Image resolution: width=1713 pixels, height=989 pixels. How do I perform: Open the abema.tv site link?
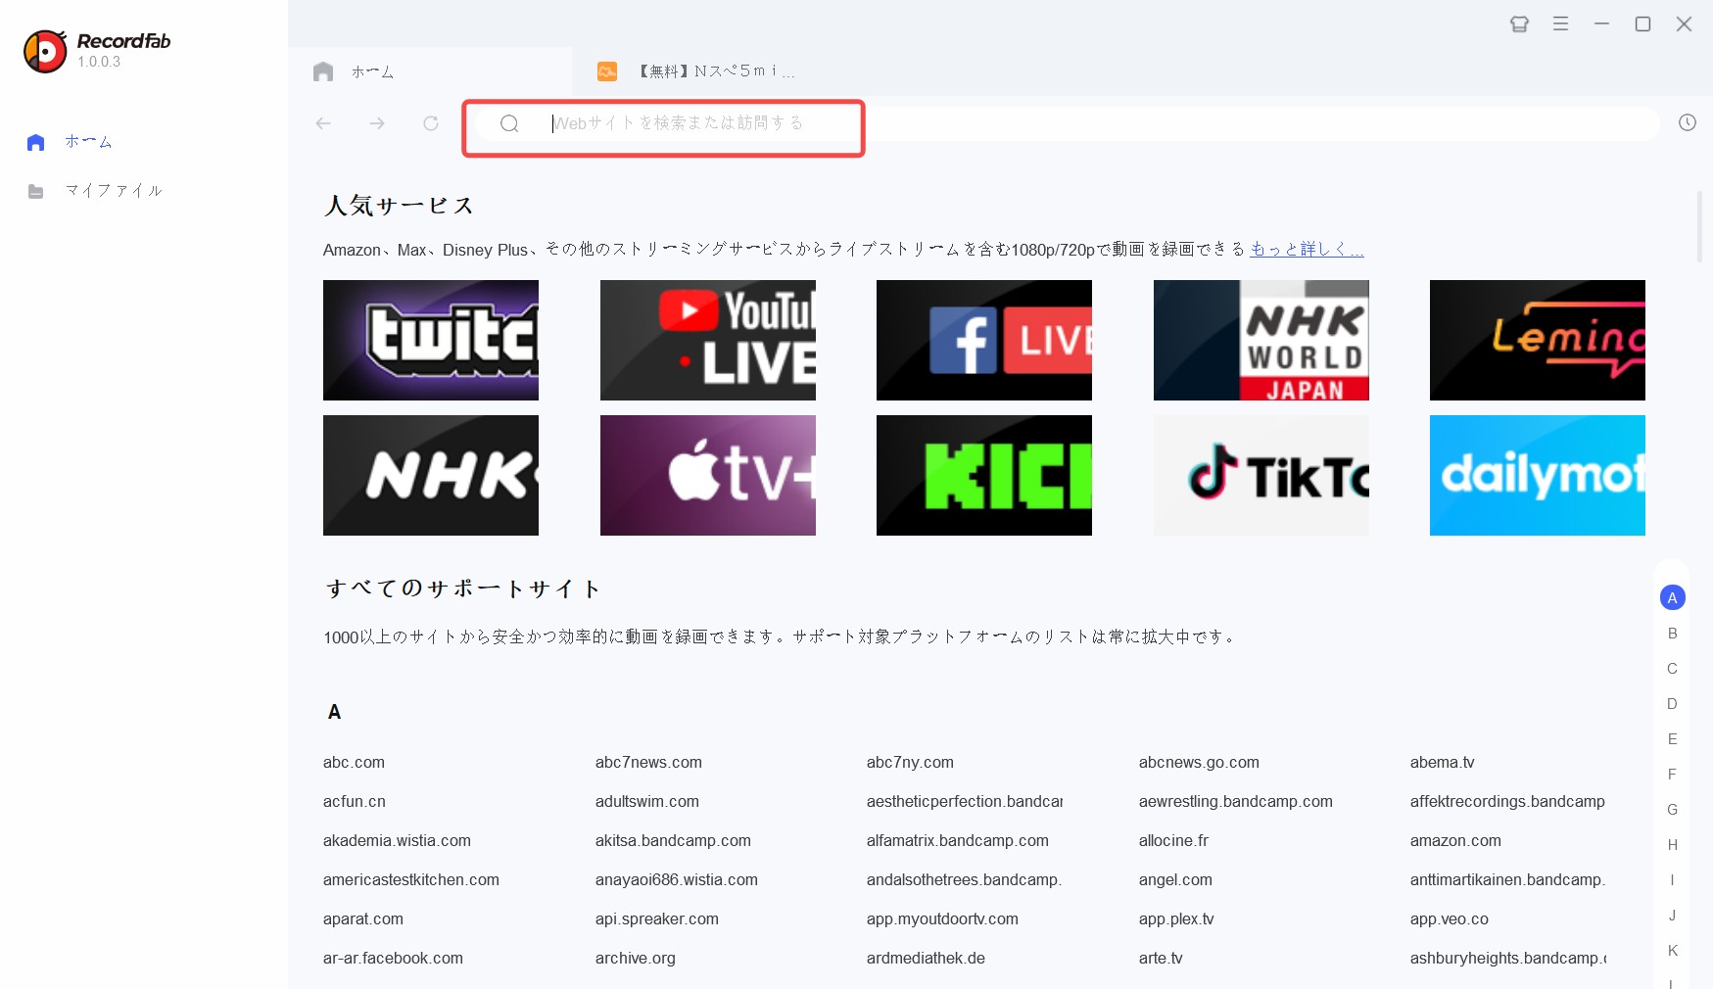coord(1442,762)
